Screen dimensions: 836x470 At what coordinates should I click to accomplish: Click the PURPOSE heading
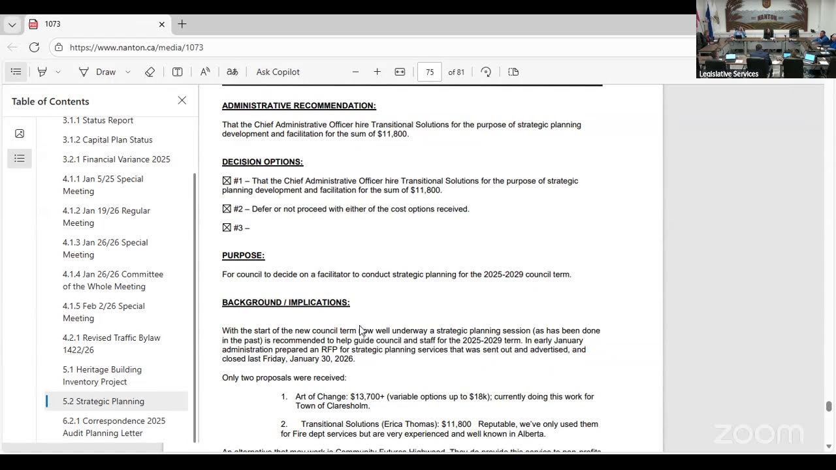243,255
